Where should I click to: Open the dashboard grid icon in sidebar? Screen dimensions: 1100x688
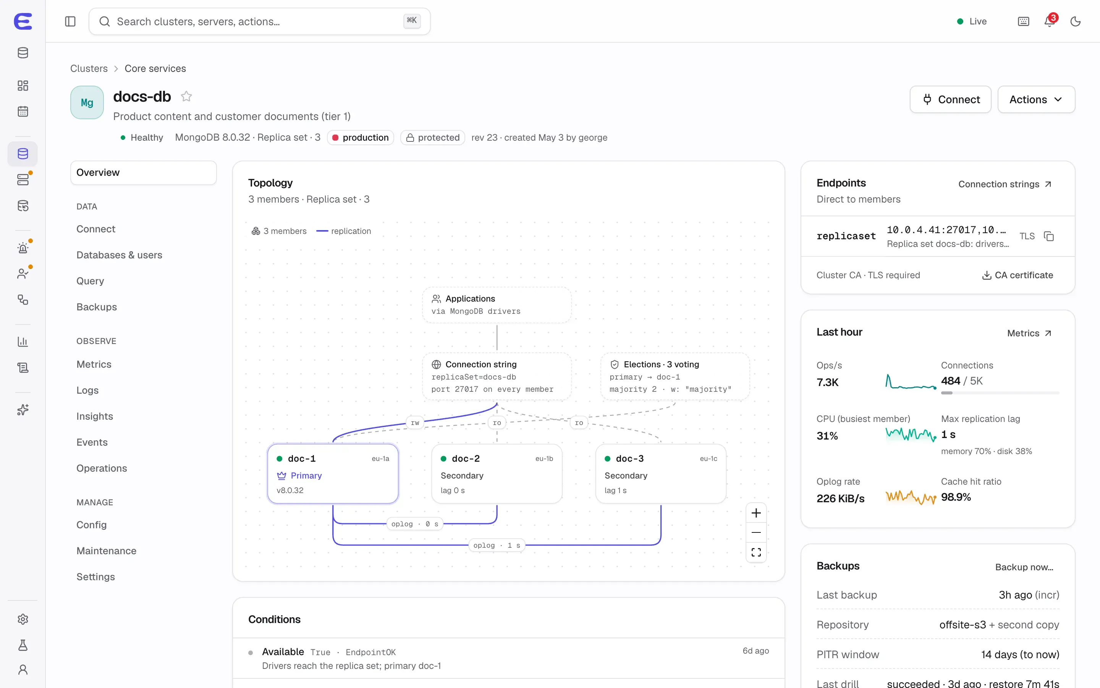click(23, 86)
